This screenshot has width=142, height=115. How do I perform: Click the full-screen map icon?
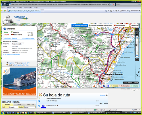pyautogui.click(x=137, y=59)
